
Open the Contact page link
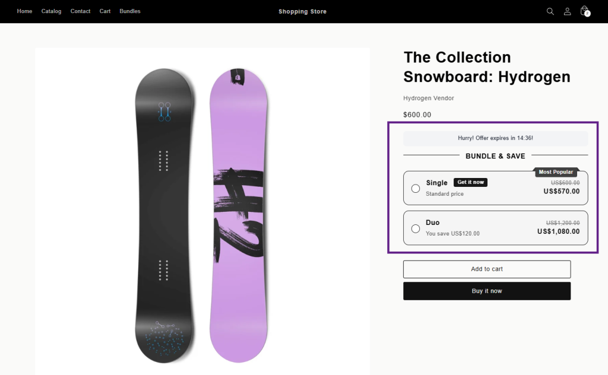pos(80,11)
